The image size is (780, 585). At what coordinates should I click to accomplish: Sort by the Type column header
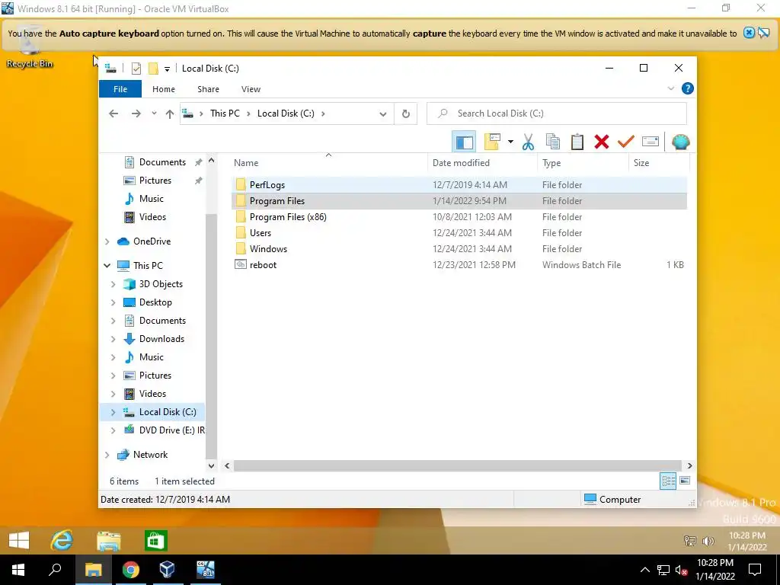tap(583, 163)
